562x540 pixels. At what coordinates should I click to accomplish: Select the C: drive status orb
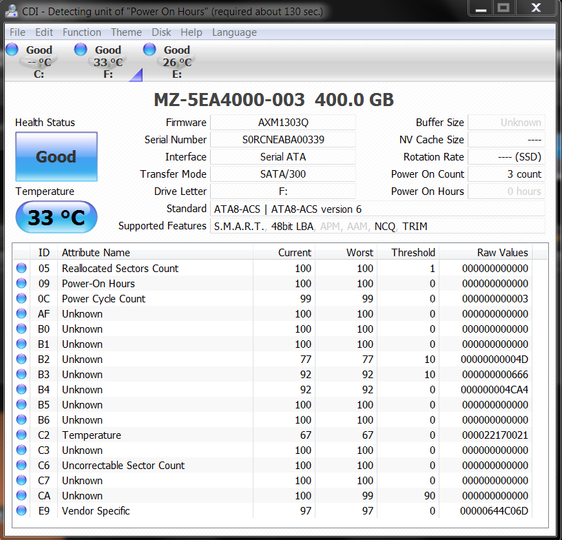tap(12, 49)
